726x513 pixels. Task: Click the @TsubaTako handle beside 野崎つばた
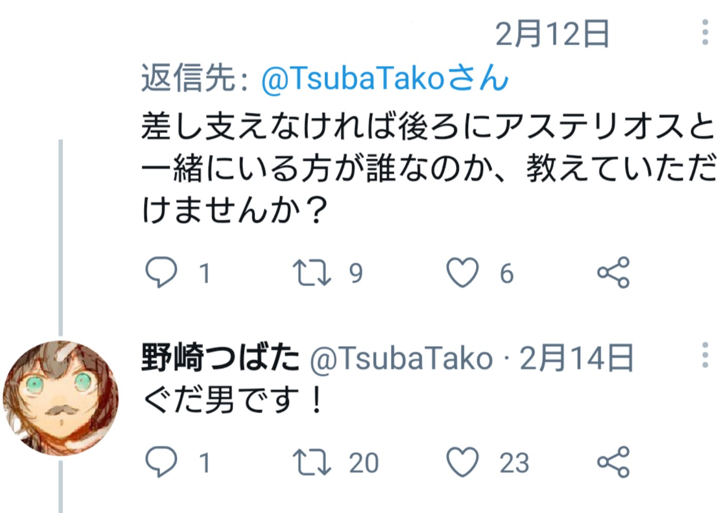click(401, 359)
